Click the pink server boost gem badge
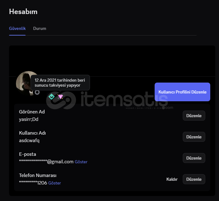The height and width of the screenshot is (201, 219). pos(60,97)
